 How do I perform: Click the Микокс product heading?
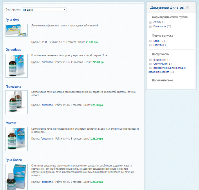click(11, 123)
